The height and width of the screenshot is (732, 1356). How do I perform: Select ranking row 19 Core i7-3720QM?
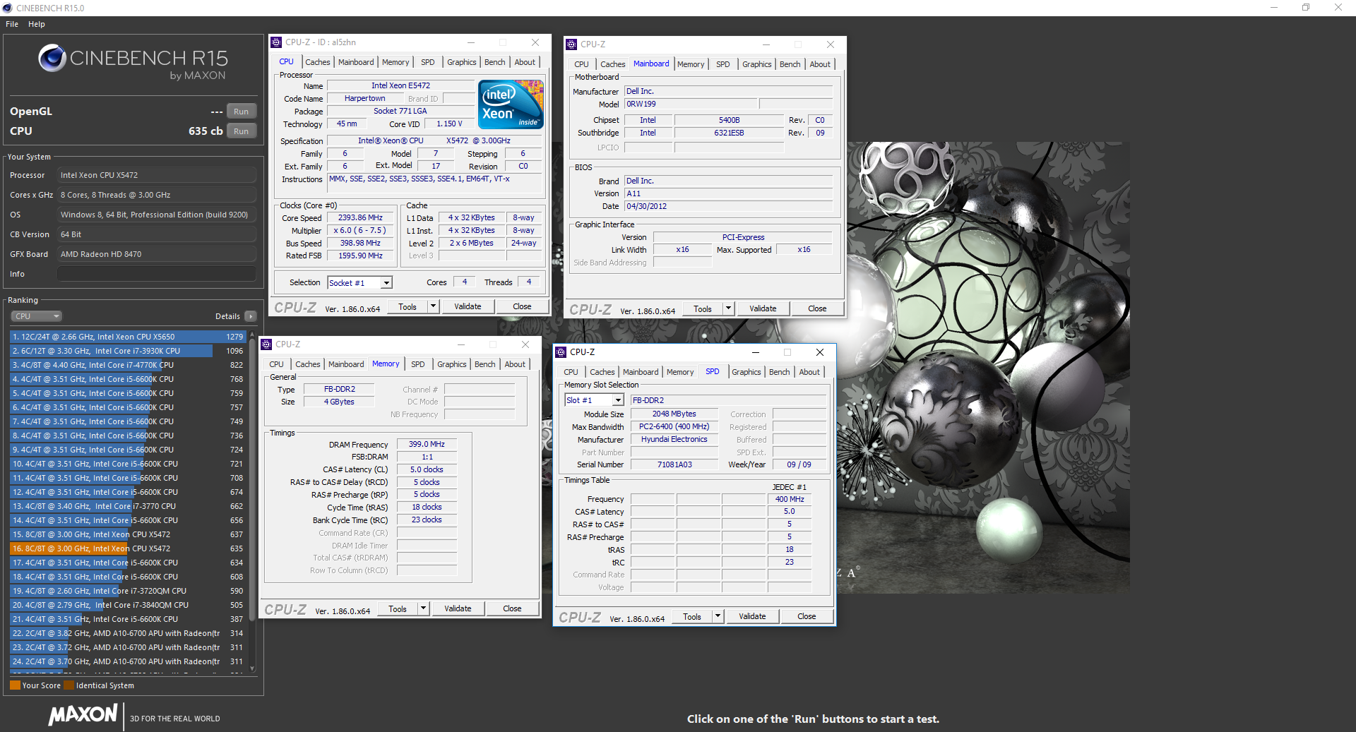(x=128, y=591)
